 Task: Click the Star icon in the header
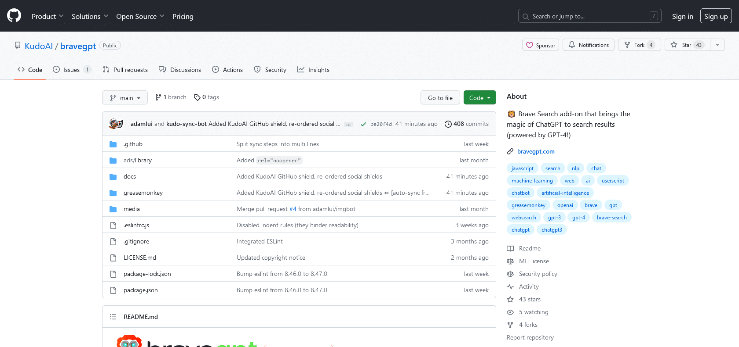click(674, 45)
